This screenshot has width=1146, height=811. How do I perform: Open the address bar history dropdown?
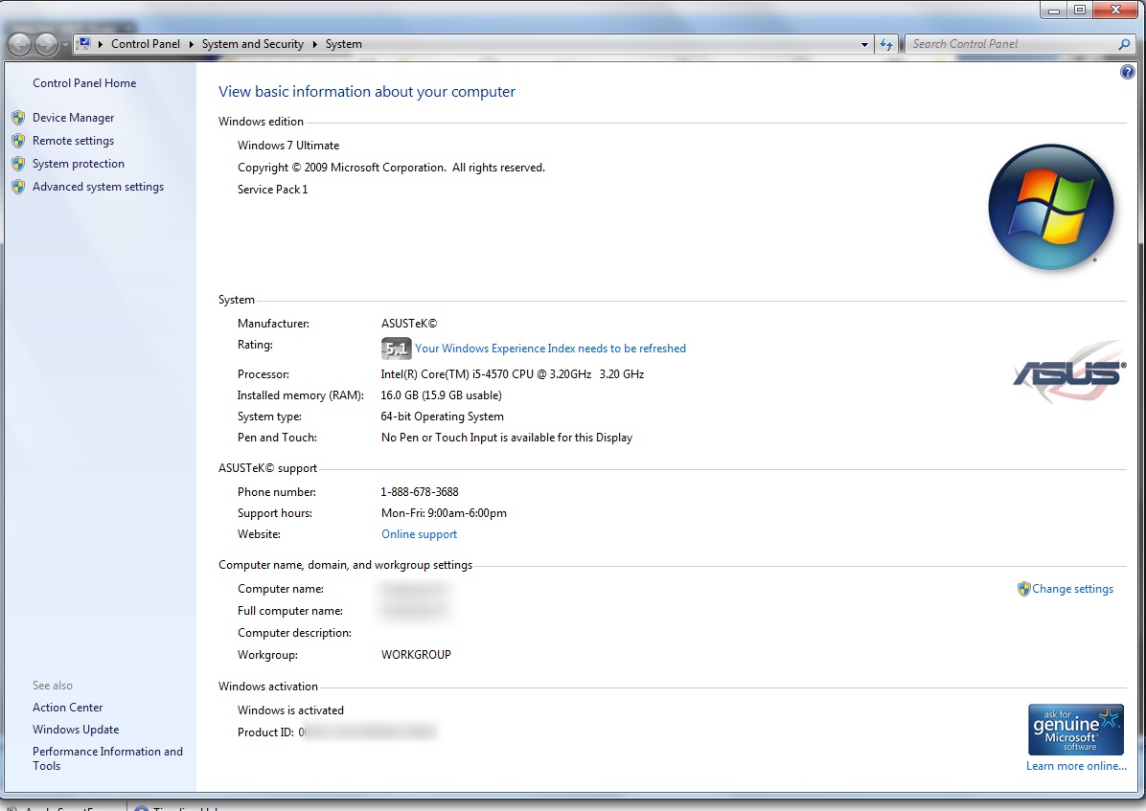[864, 45]
